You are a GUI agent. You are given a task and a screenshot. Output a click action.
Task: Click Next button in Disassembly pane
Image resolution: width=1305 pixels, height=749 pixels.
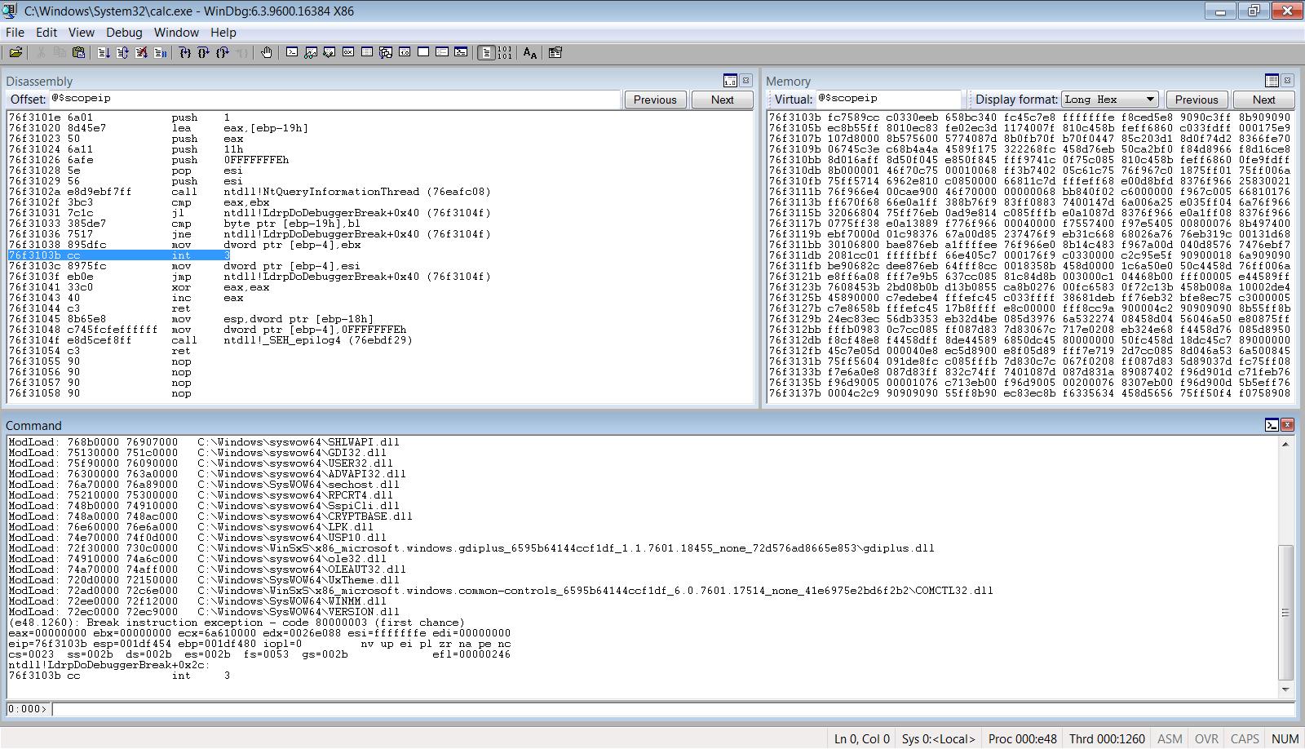pos(722,100)
